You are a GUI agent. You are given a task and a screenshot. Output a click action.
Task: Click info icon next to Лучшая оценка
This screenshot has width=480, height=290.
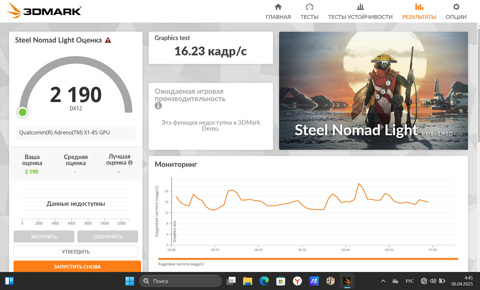[130, 163]
